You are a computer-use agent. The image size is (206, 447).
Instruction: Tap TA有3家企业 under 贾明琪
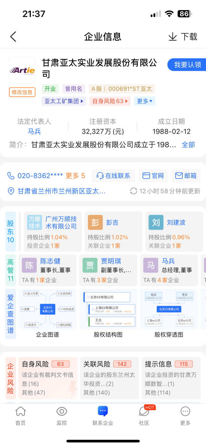pyautogui.click(x=100, y=280)
